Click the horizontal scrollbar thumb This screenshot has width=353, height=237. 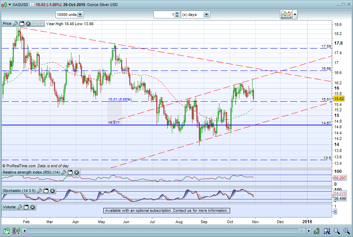coord(302,231)
